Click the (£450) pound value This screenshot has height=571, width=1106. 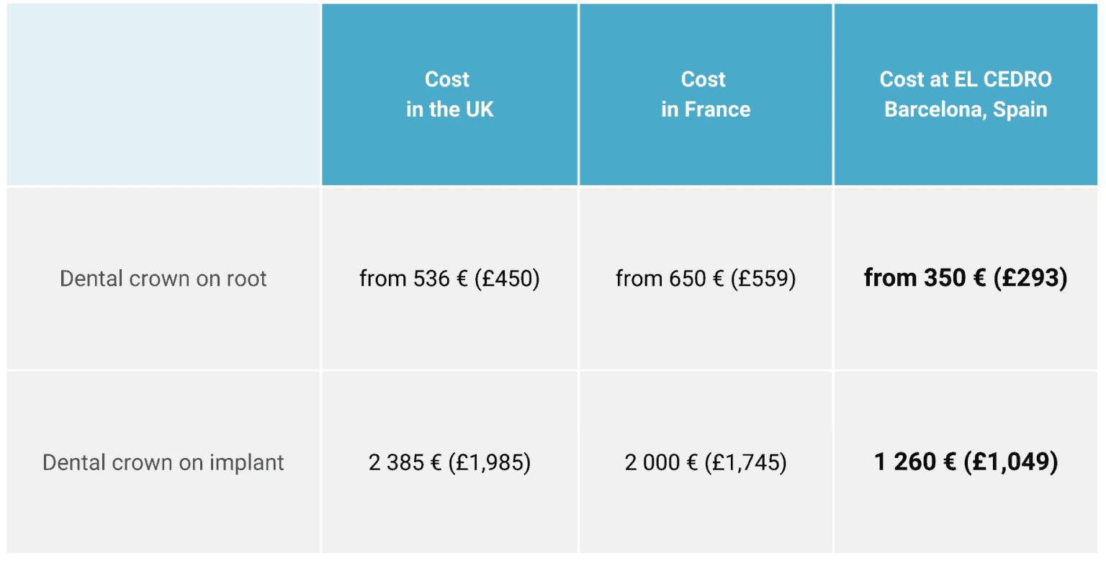[x=507, y=279]
